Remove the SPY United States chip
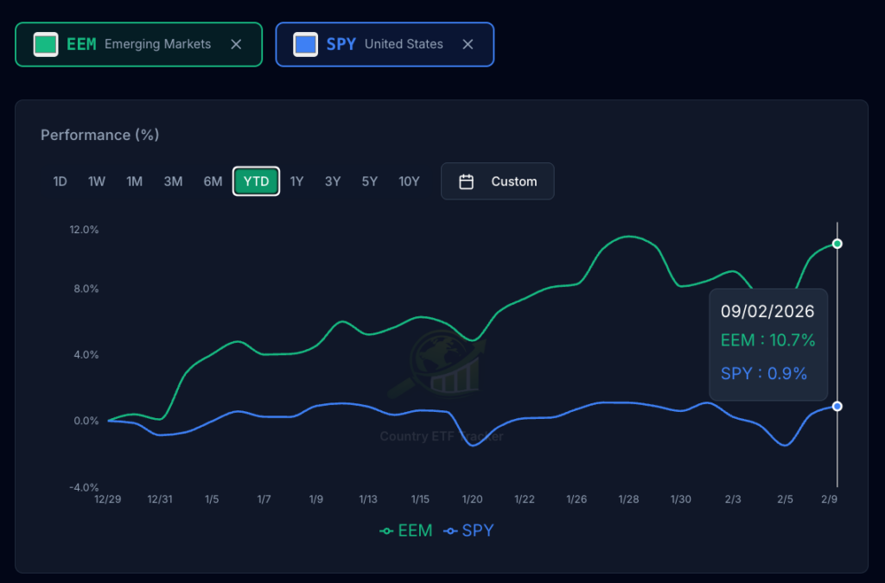 [x=468, y=44]
